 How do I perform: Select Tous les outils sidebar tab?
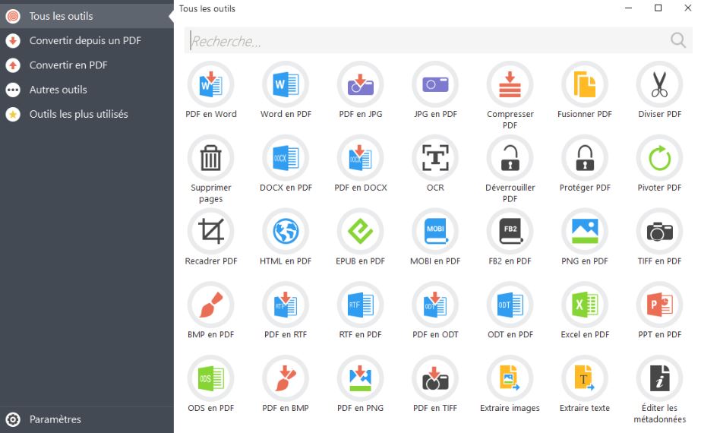point(87,16)
